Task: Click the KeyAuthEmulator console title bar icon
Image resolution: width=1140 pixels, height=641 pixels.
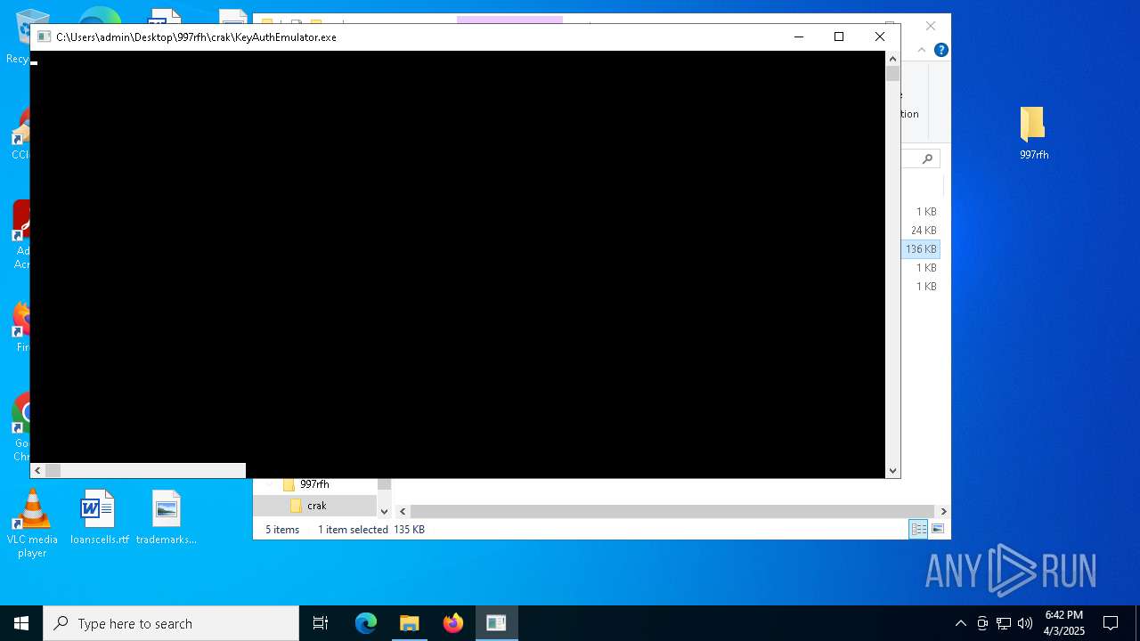Action: click(43, 37)
